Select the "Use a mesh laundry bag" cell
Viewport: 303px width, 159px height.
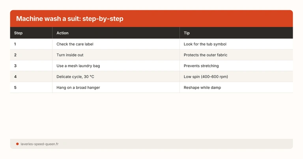pos(78,66)
